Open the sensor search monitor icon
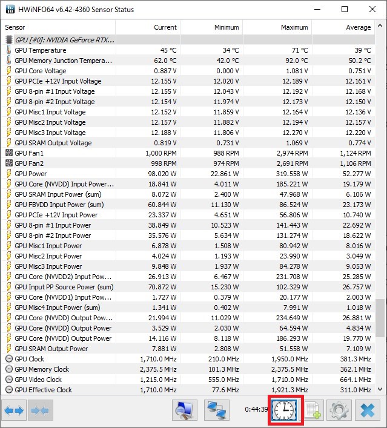Screen dimensions: 387x428 (x=185, y=410)
